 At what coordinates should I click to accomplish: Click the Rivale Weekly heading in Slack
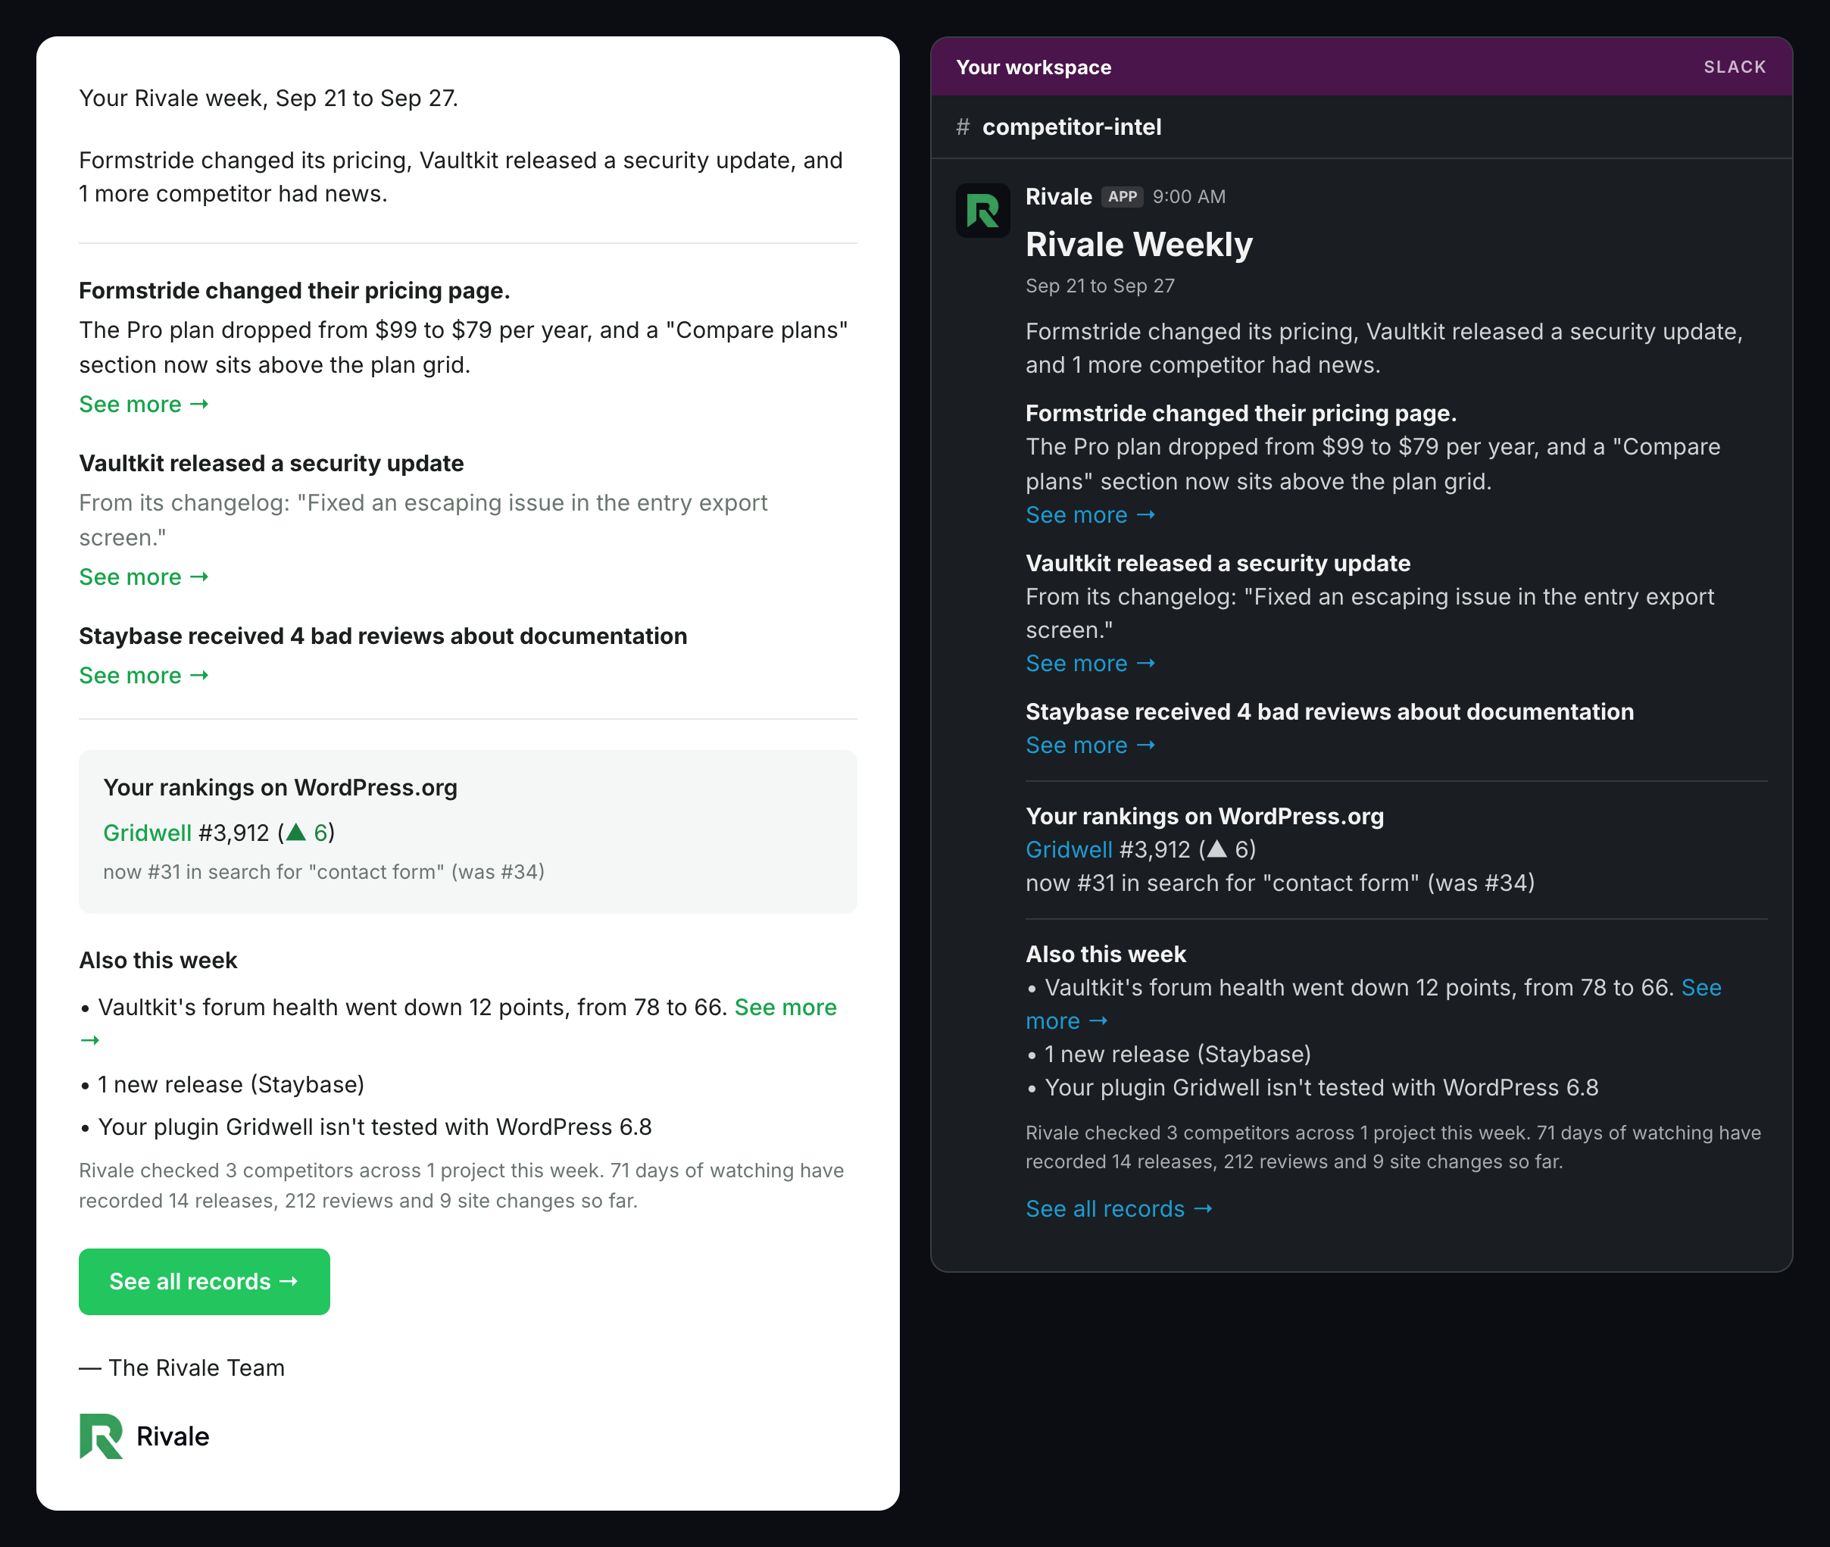[x=1139, y=245]
